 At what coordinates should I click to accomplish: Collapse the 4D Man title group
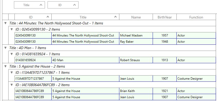[5, 48]
